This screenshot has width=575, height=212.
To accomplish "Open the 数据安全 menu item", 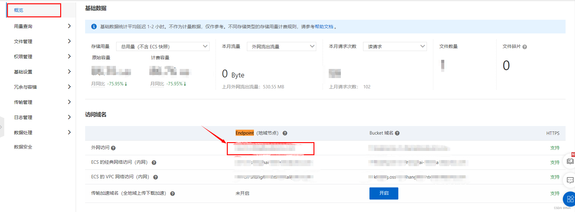I will 23,147.
